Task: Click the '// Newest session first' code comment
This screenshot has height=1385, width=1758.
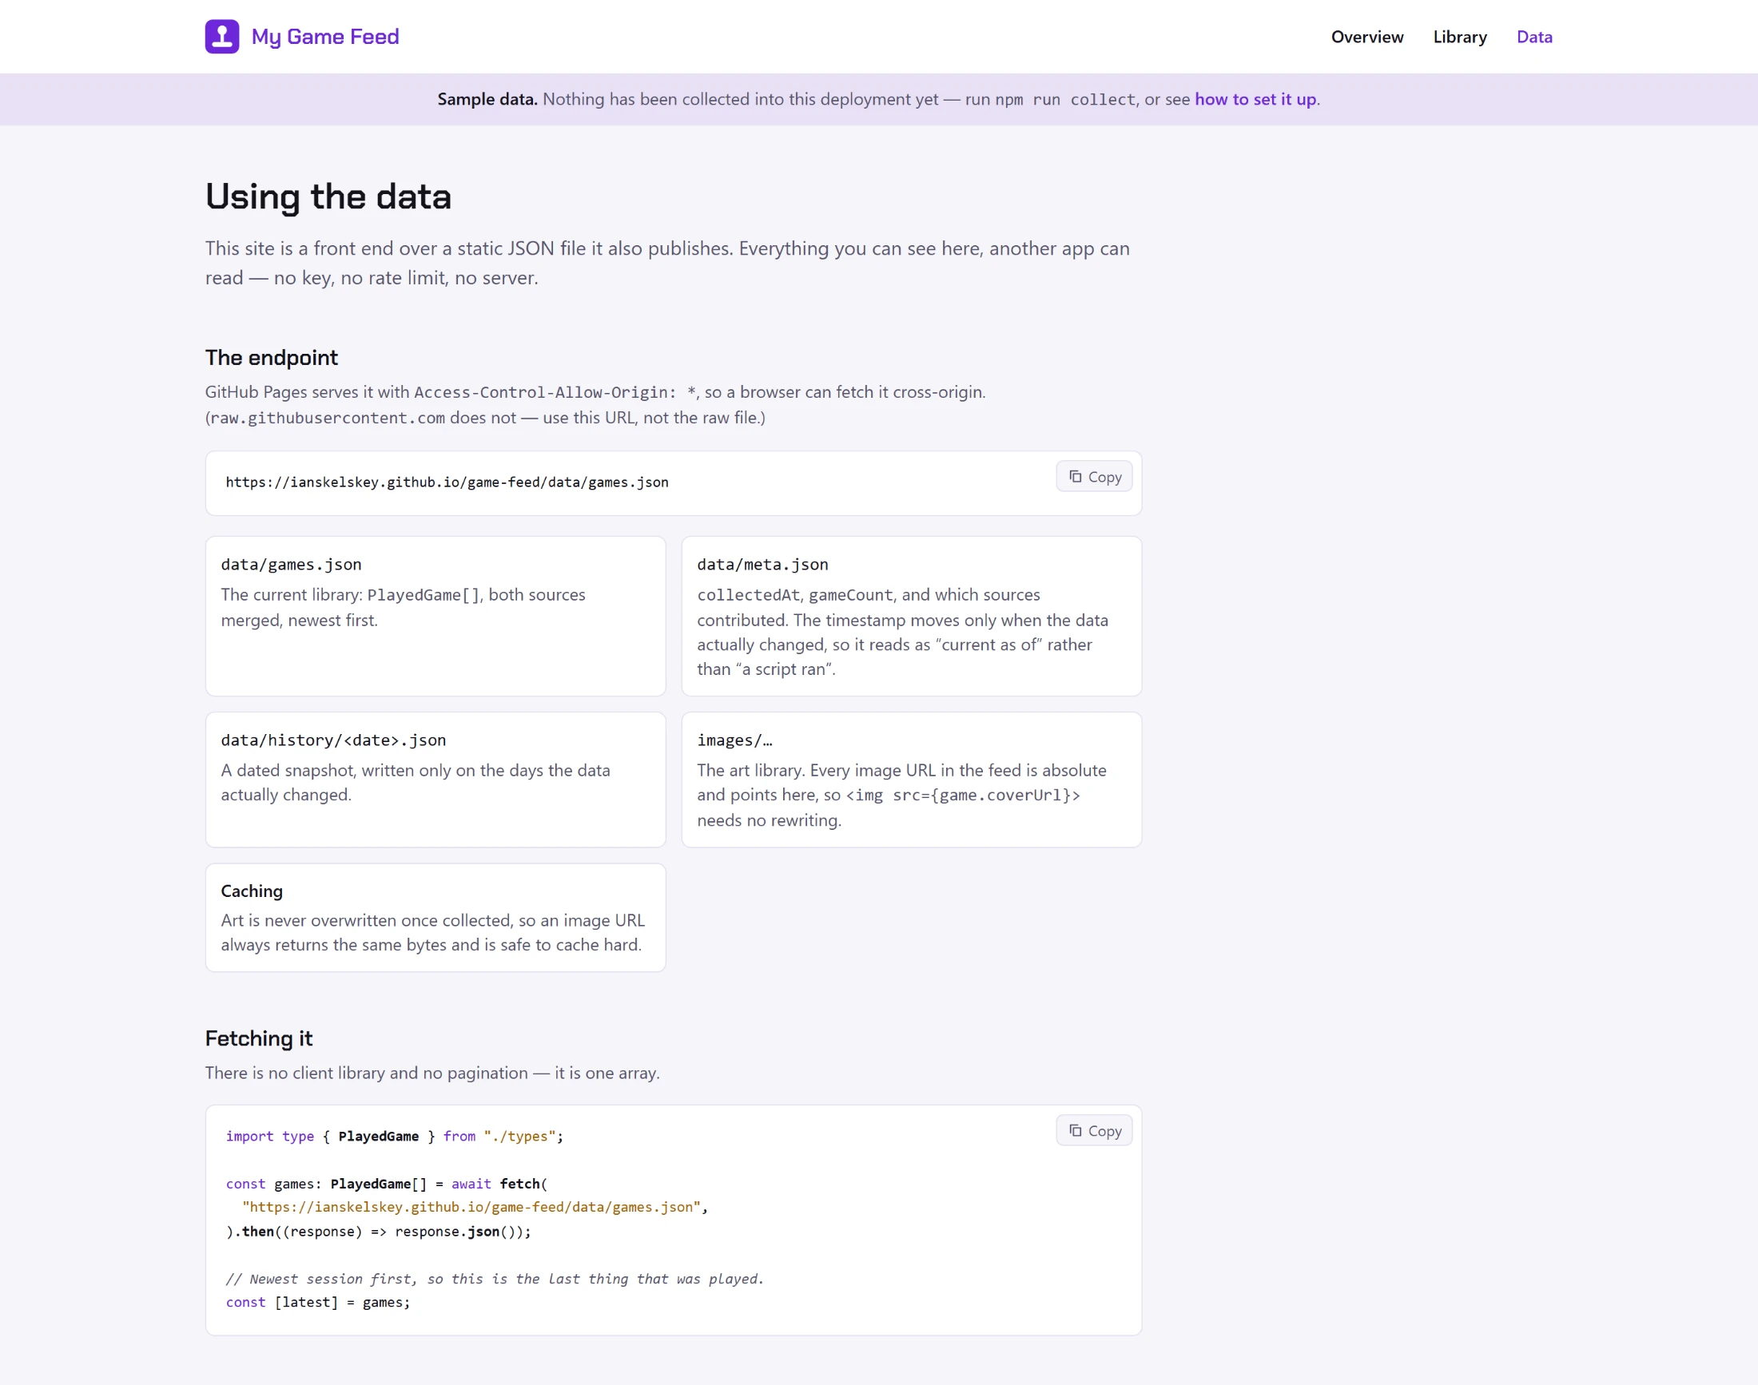Action: click(495, 1279)
